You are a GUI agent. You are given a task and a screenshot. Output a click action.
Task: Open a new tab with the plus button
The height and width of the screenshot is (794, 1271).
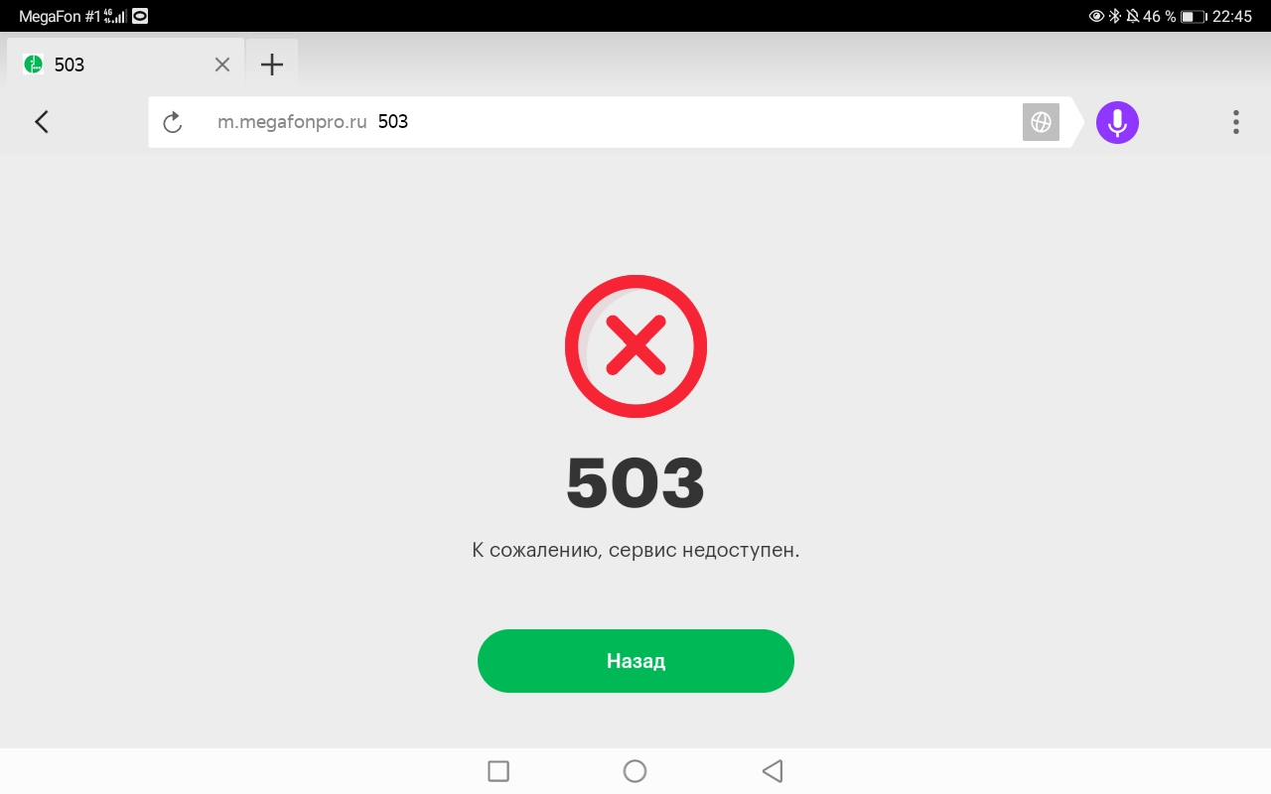pyautogui.click(x=271, y=65)
